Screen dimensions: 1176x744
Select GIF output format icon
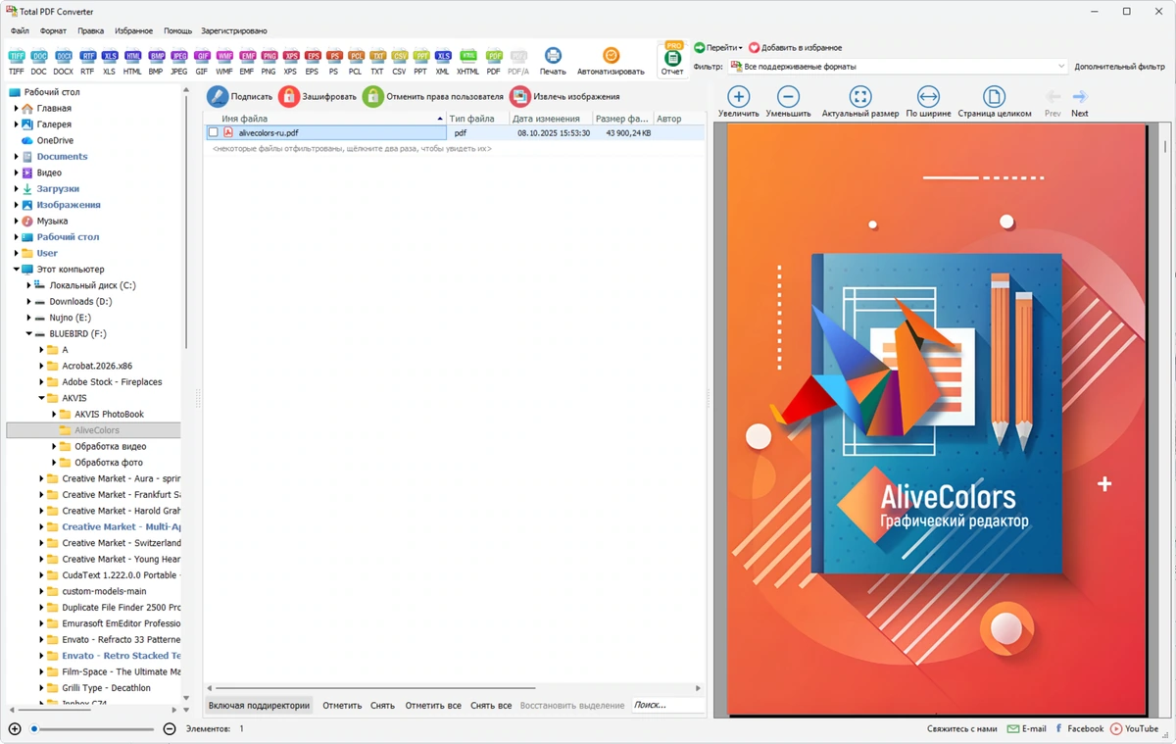point(202,63)
